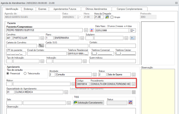
Task: Click the birth date field 22/01/1988
Action: click(x=112, y=30)
